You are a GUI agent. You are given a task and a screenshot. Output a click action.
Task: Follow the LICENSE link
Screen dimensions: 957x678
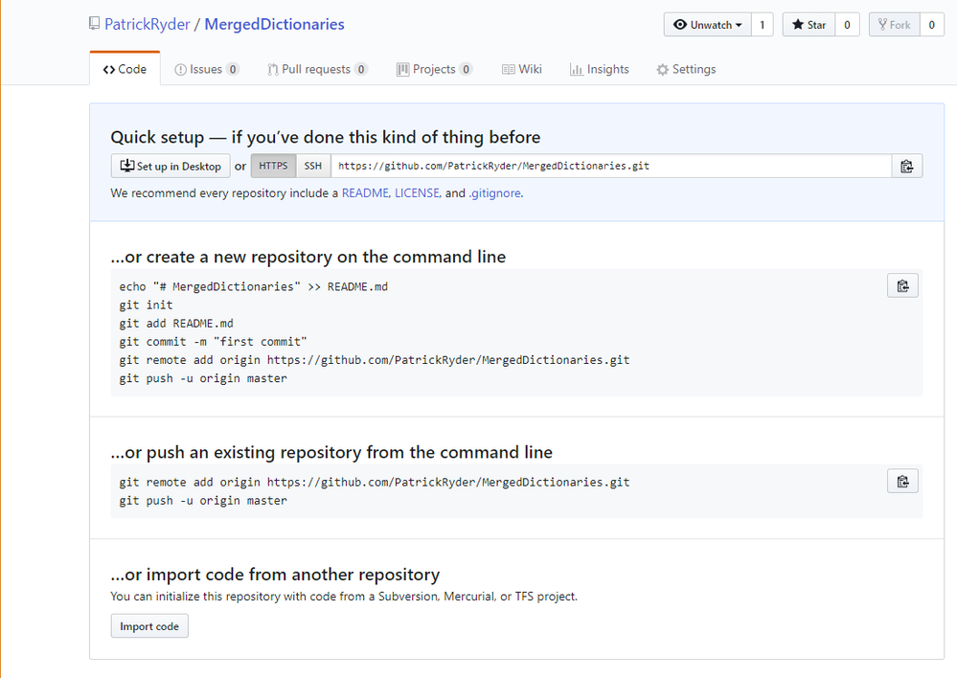click(417, 192)
